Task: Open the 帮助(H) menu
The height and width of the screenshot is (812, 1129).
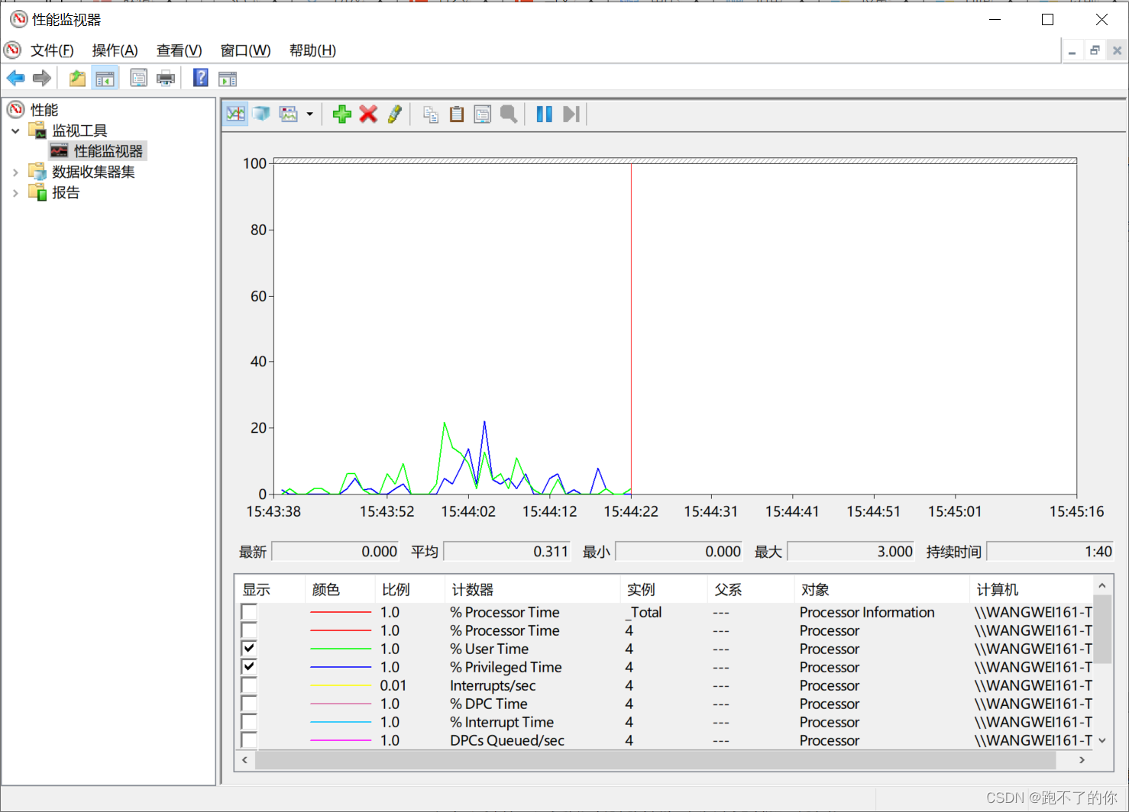Action: [x=312, y=50]
